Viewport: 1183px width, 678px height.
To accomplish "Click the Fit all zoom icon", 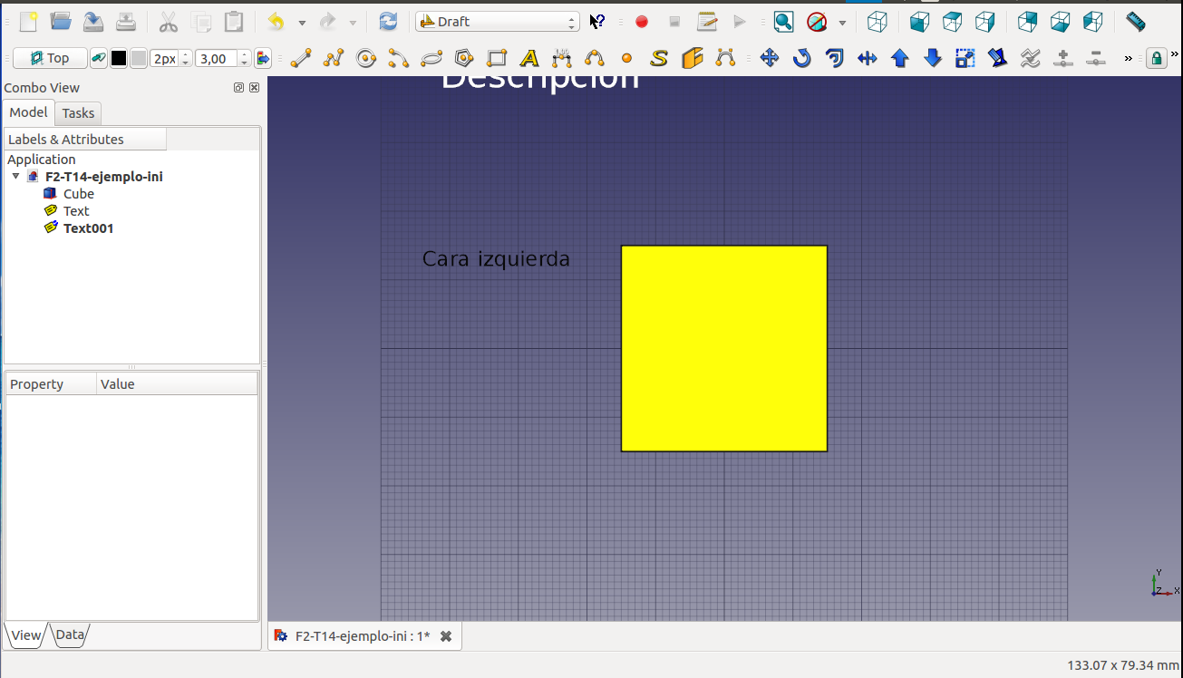I will pyautogui.click(x=783, y=22).
